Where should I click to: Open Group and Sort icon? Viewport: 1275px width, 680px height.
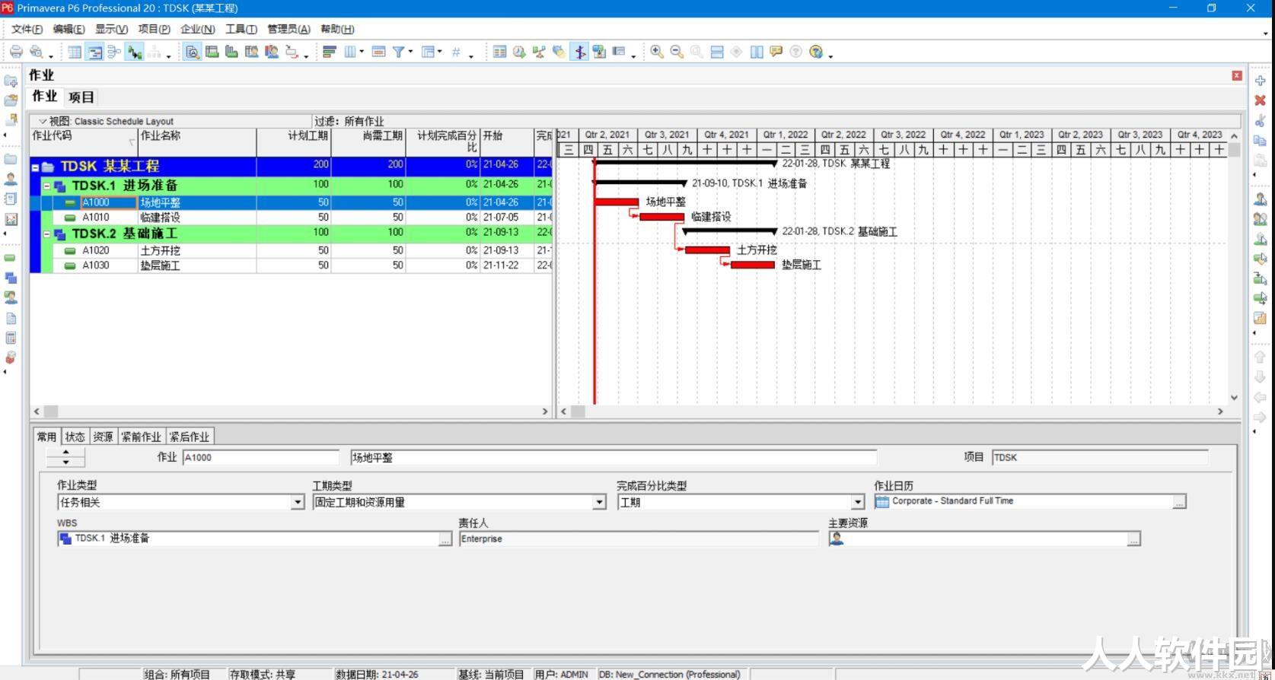[x=428, y=52]
